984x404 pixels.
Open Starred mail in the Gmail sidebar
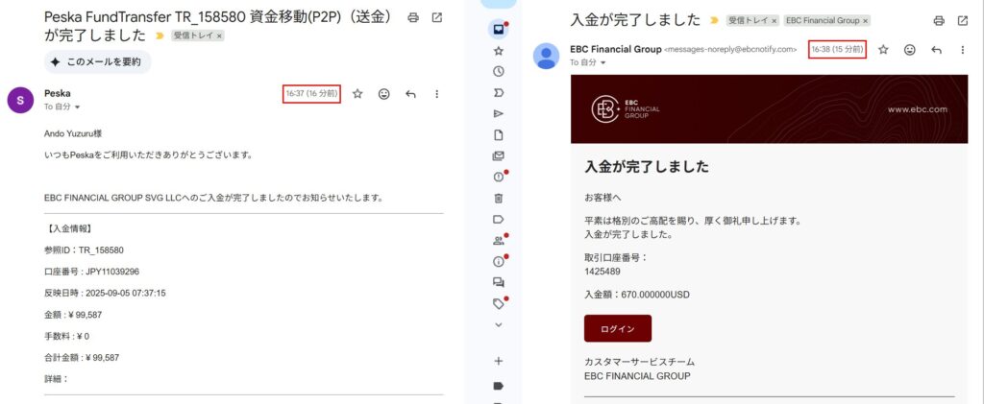click(x=499, y=51)
